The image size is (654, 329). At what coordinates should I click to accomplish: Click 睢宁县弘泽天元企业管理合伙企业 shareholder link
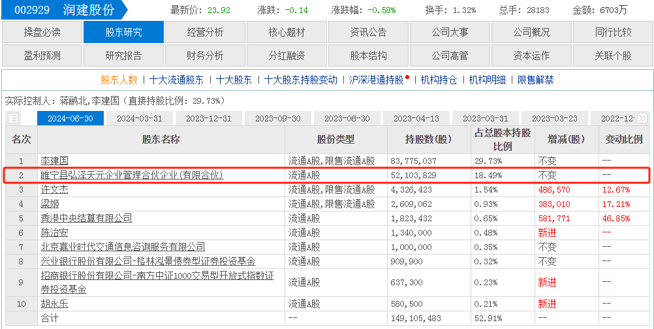click(132, 175)
